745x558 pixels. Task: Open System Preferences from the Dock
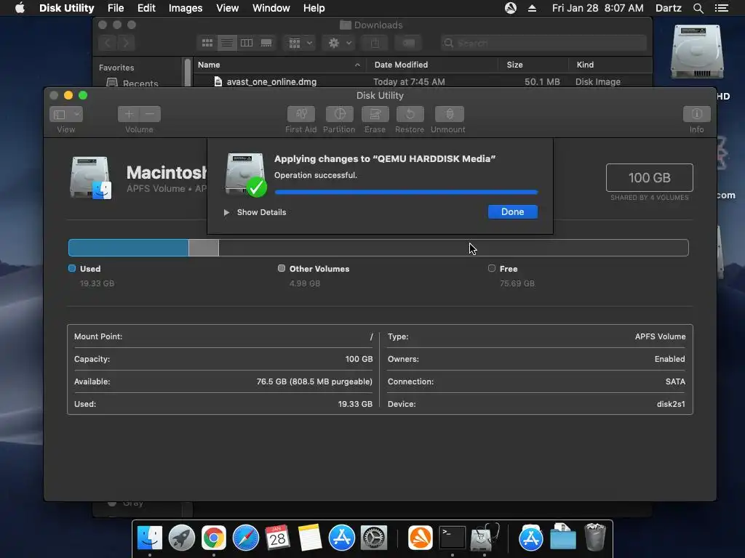[373, 538]
